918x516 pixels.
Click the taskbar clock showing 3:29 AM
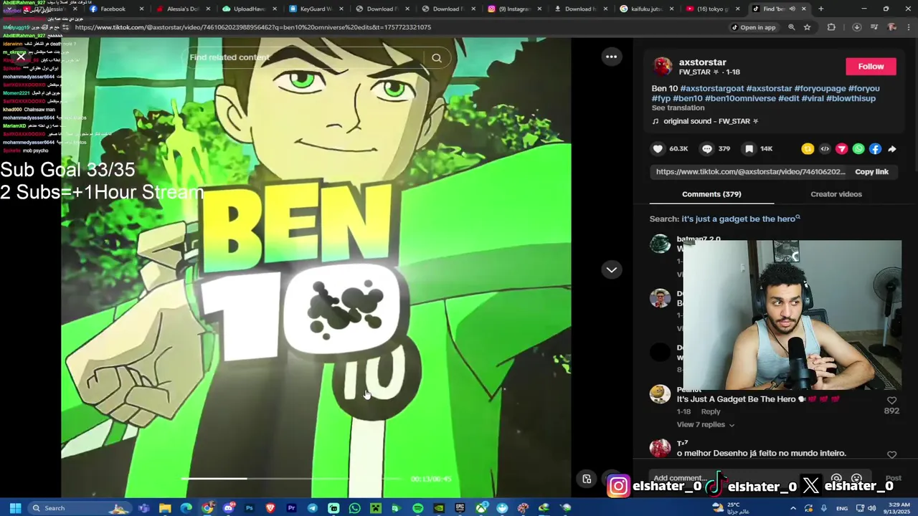tap(898, 508)
